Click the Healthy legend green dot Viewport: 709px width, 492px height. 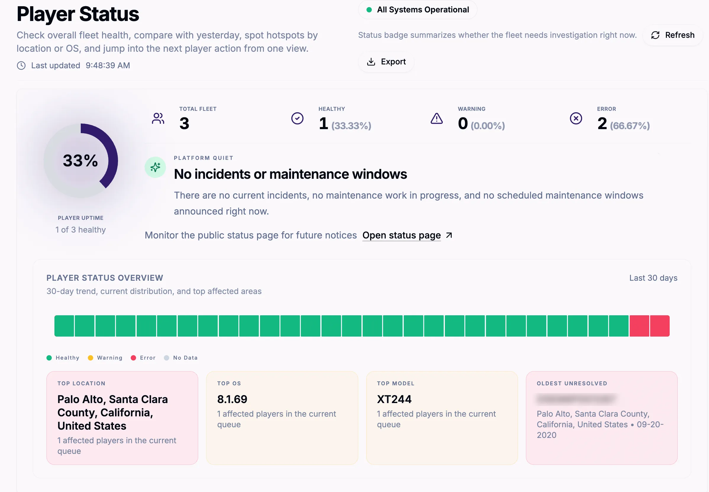click(x=49, y=358)
